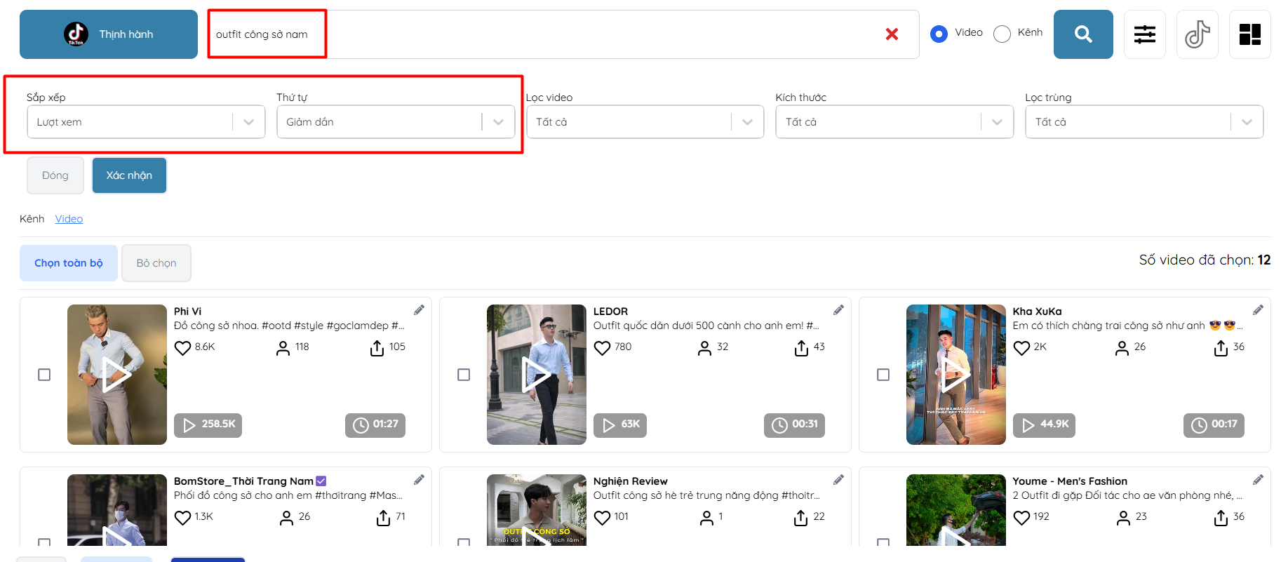Click share icon on Youme Men's Fashion video

[1221, 518]
